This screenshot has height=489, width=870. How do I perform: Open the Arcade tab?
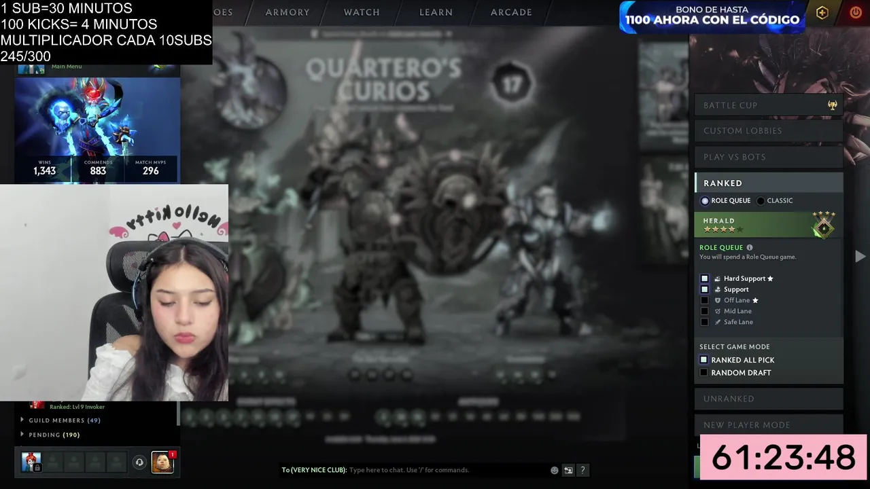pos(511,12)
